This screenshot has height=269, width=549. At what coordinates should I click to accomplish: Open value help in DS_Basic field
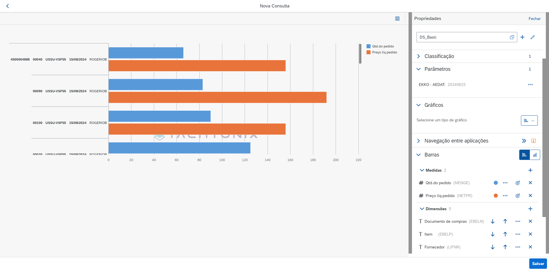[x=512, y=37]
